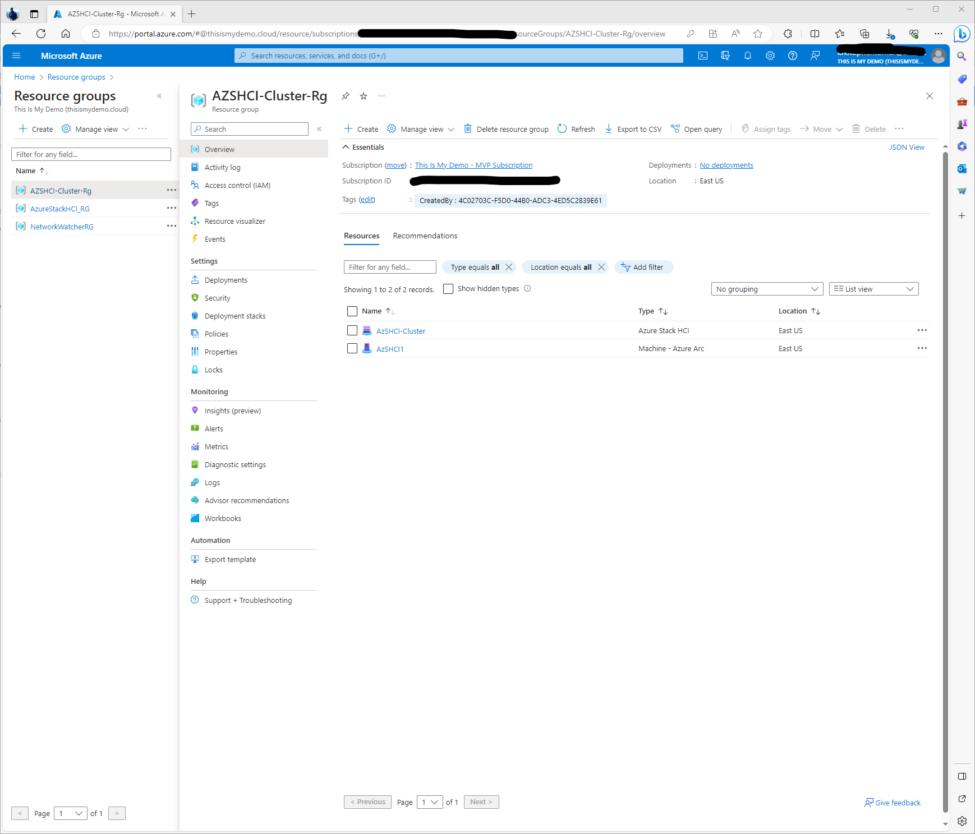Viewport: 975px width, 834px height.
Task: Open portal settings gear in header
Action: 770,56
